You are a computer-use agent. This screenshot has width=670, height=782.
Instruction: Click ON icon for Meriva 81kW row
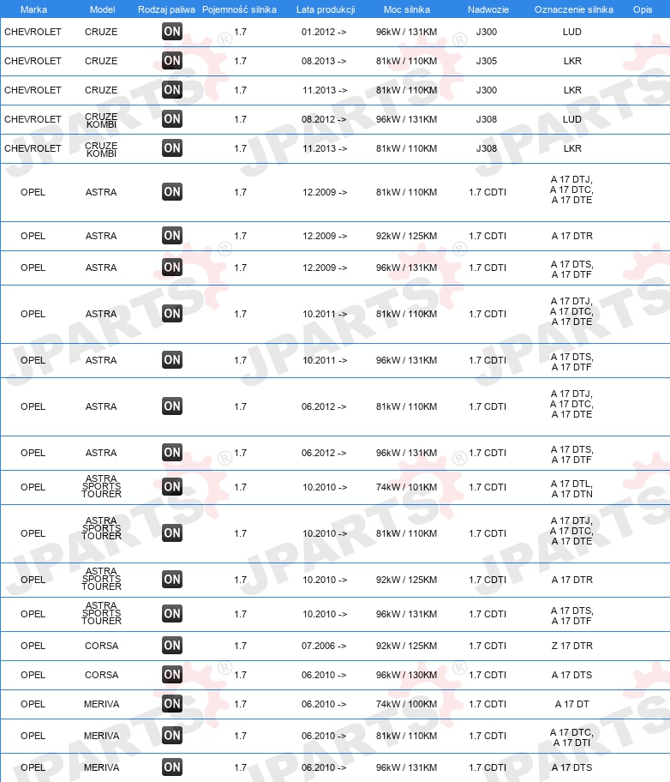tap(172, 736)
